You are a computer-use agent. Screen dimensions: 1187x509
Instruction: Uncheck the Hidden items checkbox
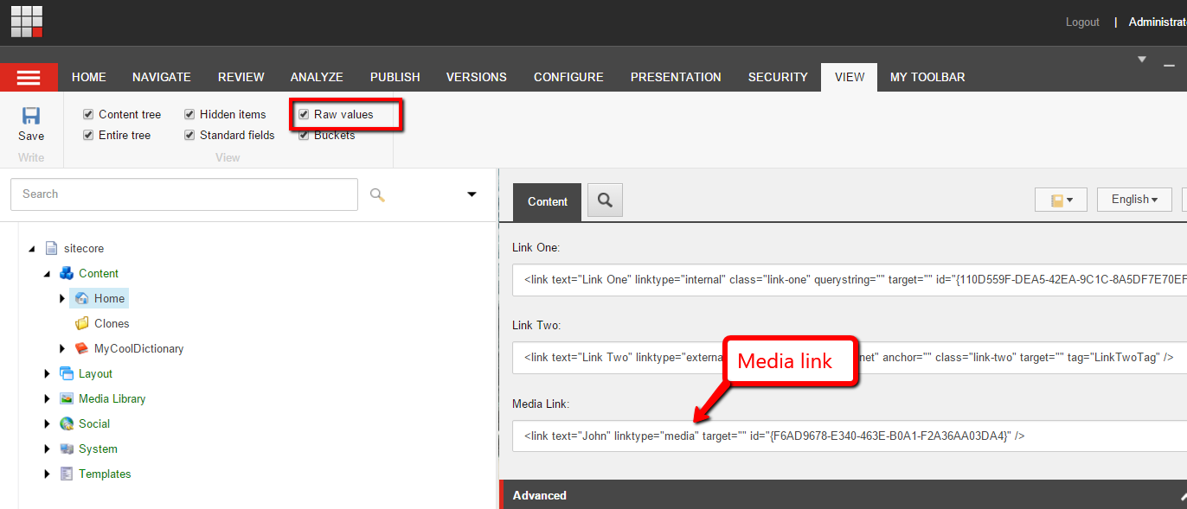[189, 114]
